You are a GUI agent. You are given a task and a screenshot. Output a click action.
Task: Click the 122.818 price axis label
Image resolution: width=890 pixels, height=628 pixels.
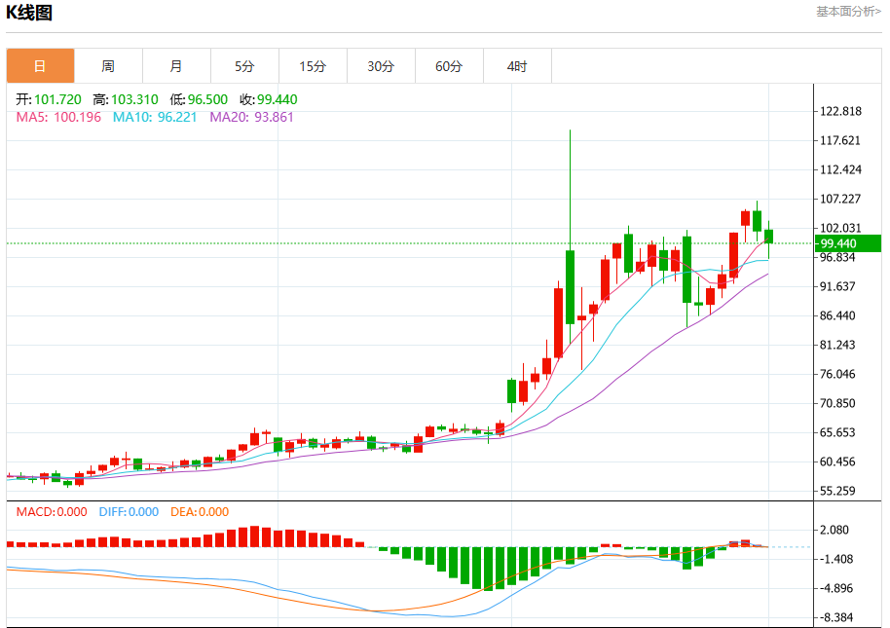(x=841, y=111)
